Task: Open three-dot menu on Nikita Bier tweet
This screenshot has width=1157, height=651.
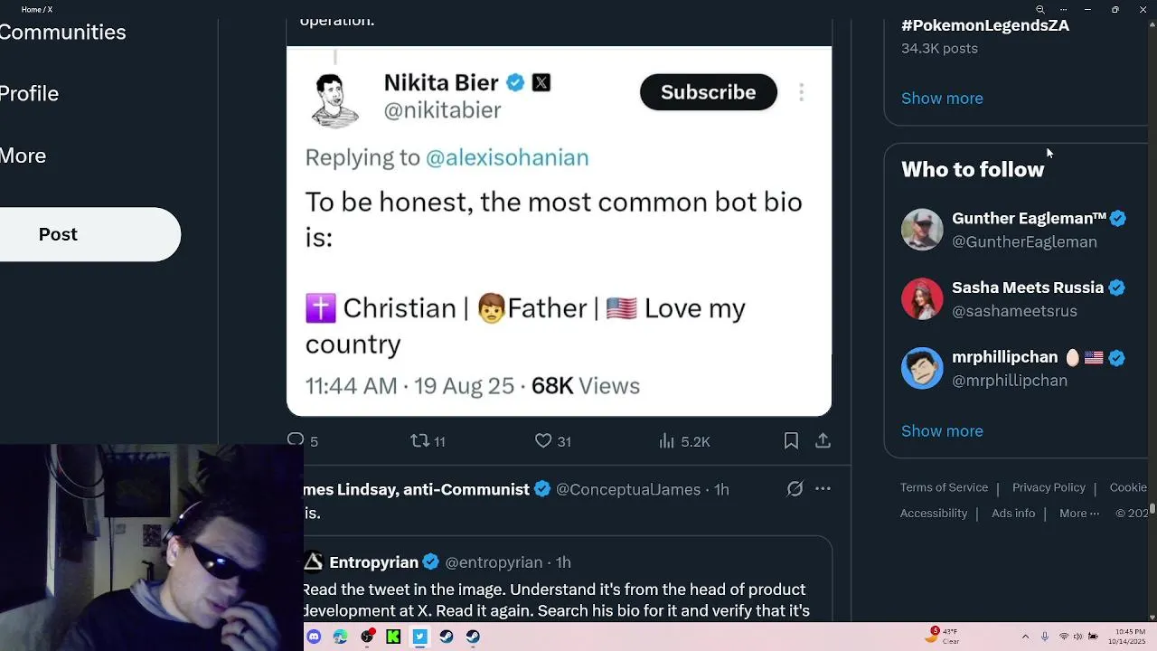Action: 801,92
